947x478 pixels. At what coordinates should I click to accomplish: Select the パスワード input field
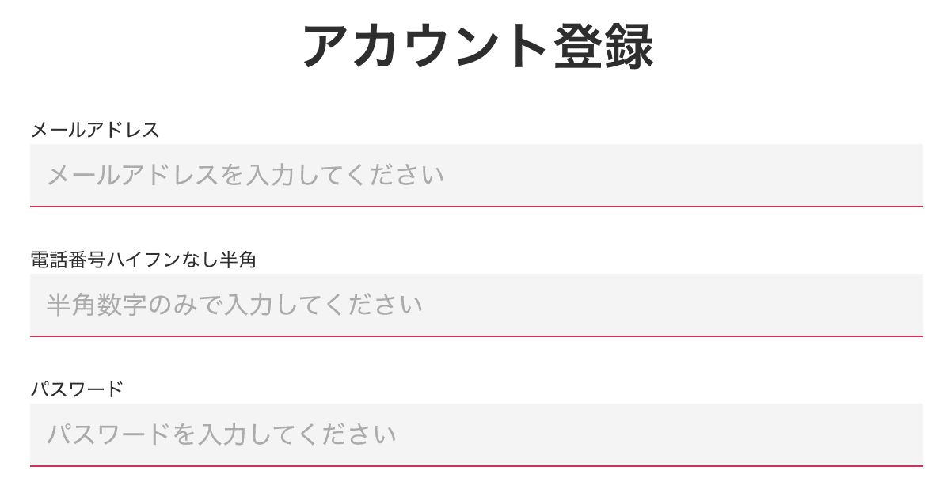tap(476, 434)
